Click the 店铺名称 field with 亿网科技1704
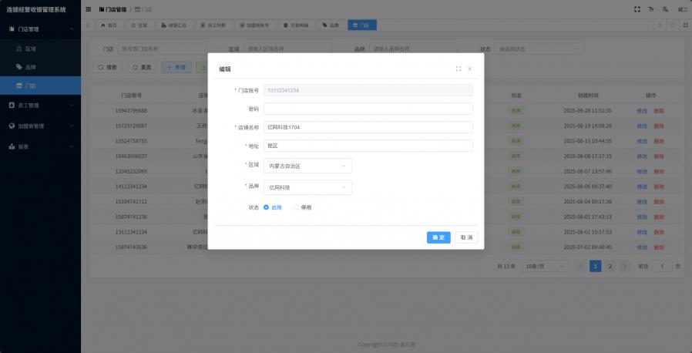The width and height of the screenshot is (692, 353). click(x=368, y=127)
